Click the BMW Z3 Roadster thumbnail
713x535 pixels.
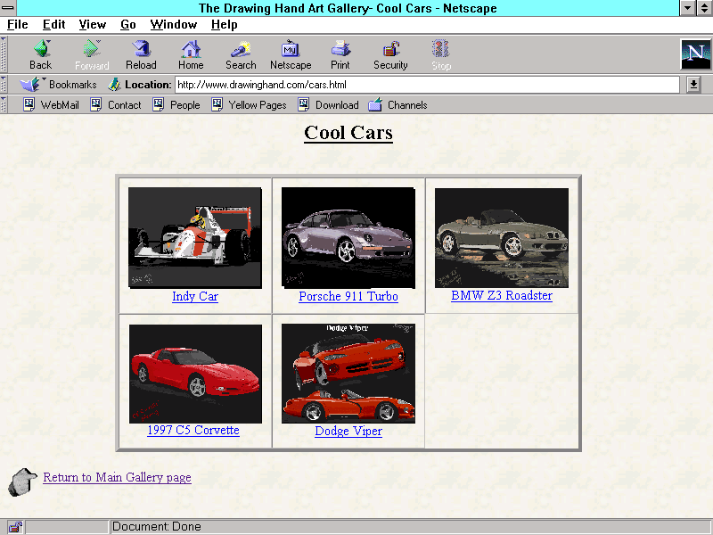click(x=502, y=238)
